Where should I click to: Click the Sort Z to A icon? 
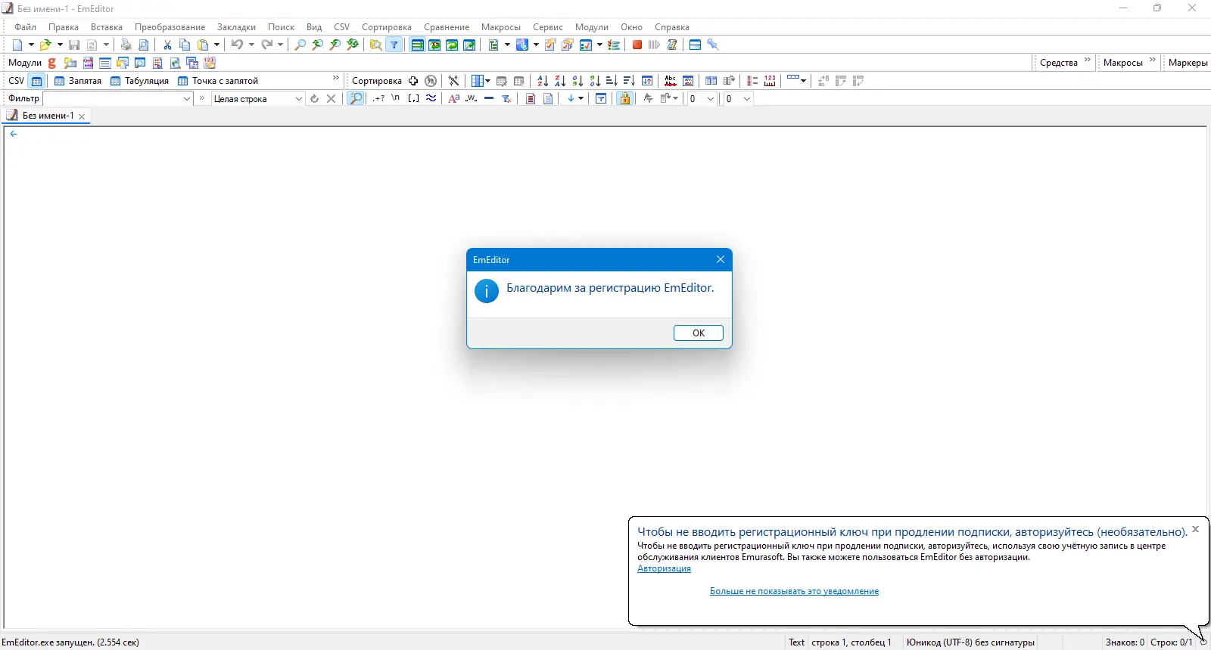tap(560, 81)
